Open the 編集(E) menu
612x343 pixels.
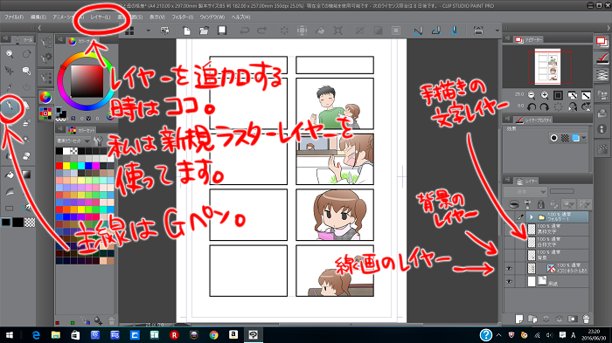(x=38, y=17)
